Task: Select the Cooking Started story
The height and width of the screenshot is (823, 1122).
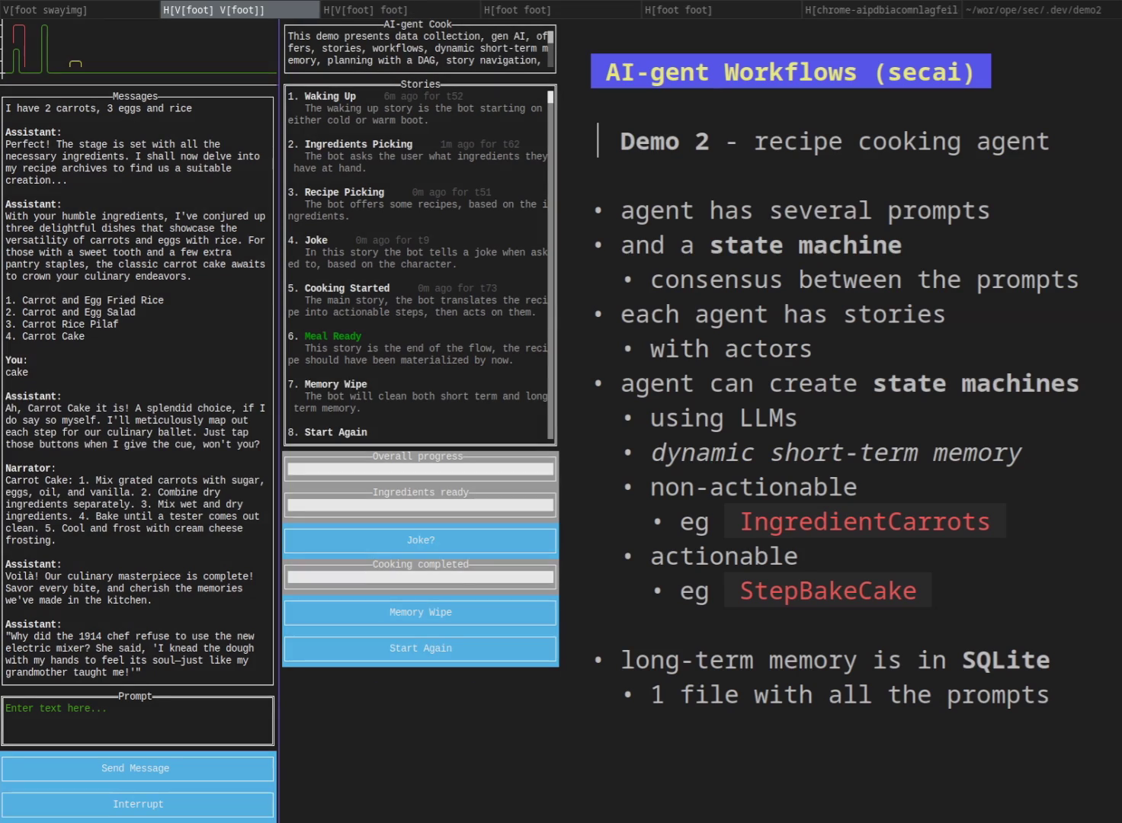Action: click(416, 300)
